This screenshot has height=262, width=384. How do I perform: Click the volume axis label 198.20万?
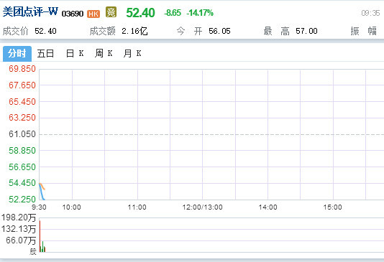[x=19, y=217]
